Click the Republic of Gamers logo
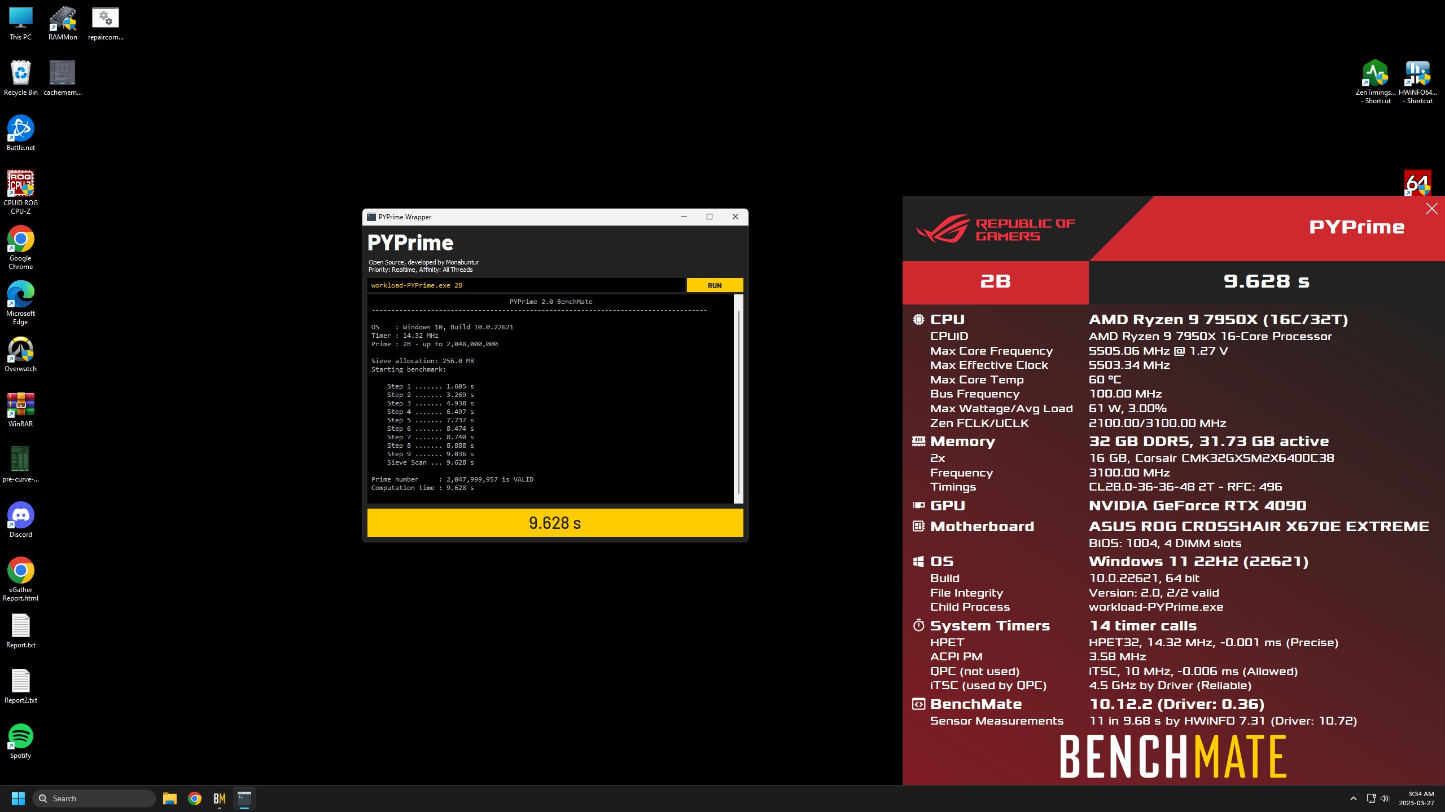Image resolution: width=1445 pixels, height=812 pixels. click(x=995, y=230)
